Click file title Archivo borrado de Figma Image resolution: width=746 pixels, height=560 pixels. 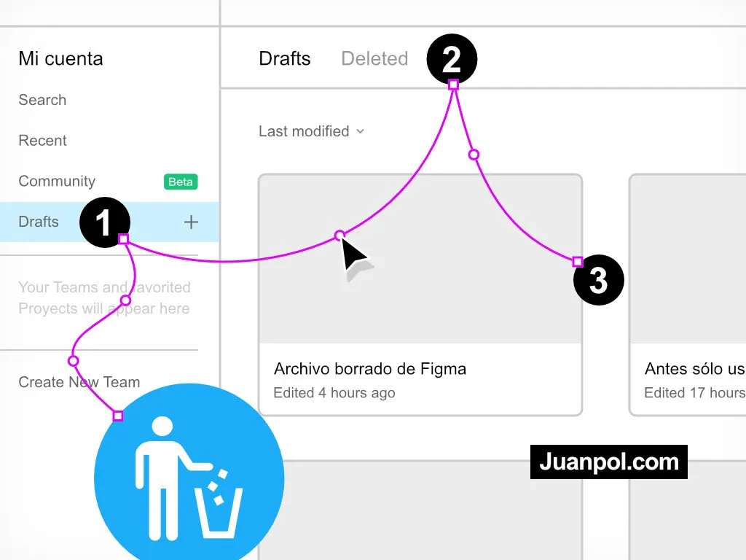(369, 368)
